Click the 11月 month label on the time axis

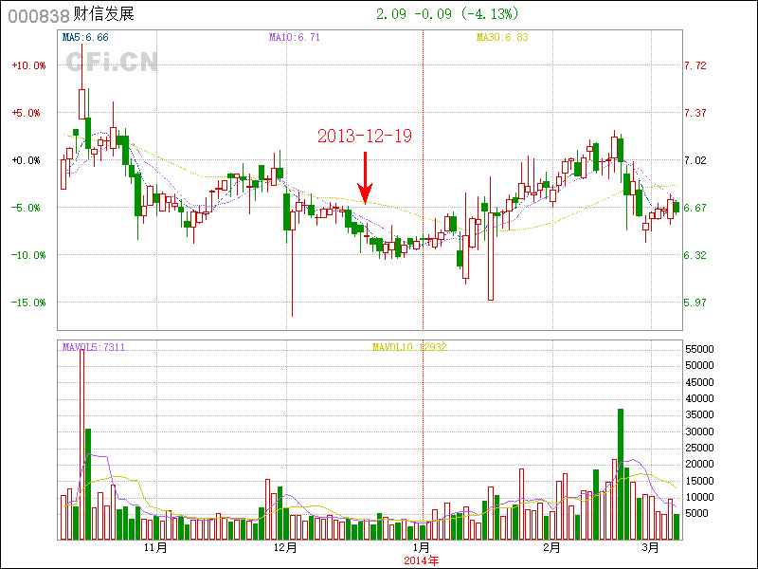(155, 548)
